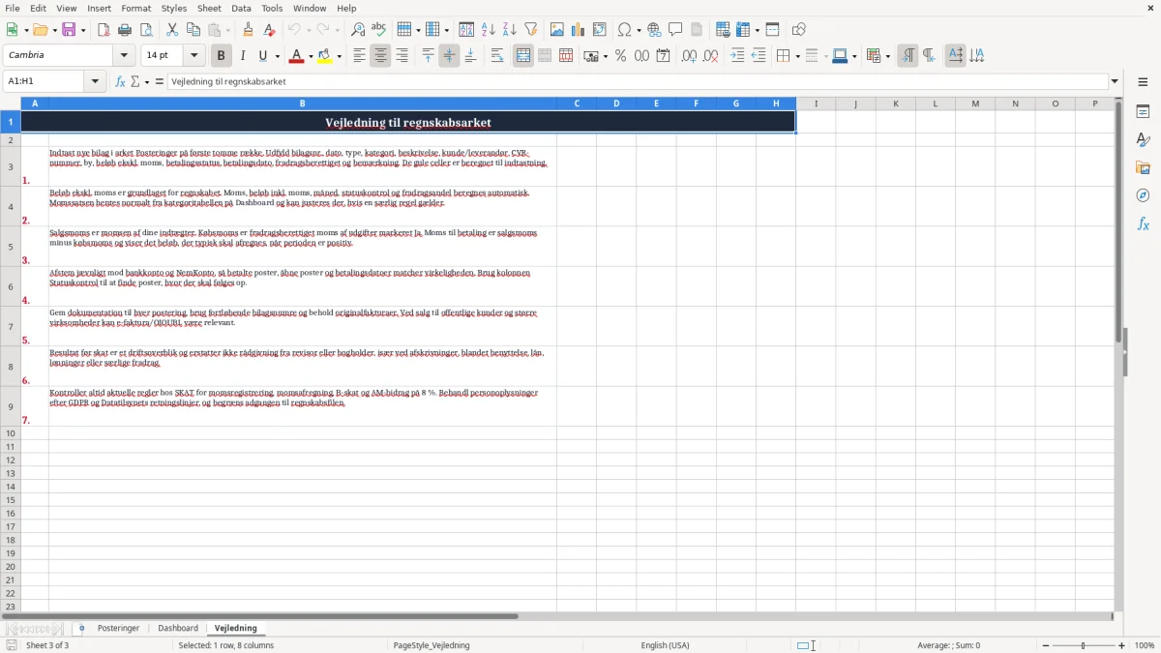Image resolution: width=1161 pixels, height=653 pixels.
Task: Open the sidebar Navigator panel
Action: 1143,196
